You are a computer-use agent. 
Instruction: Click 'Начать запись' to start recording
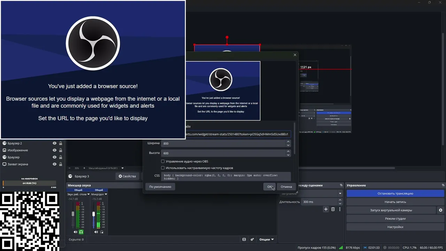pos(395,202)
